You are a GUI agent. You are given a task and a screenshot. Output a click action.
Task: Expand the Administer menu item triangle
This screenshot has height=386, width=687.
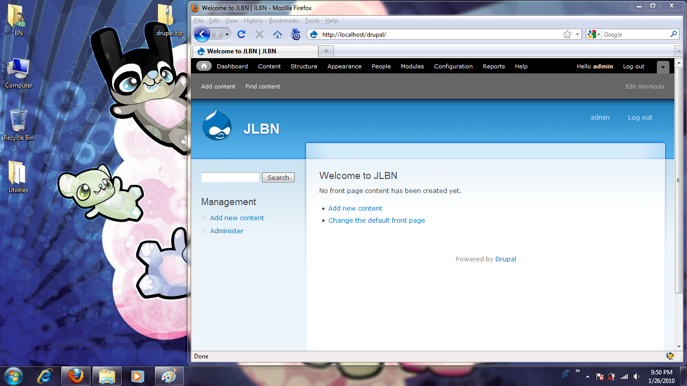[204, 231]
